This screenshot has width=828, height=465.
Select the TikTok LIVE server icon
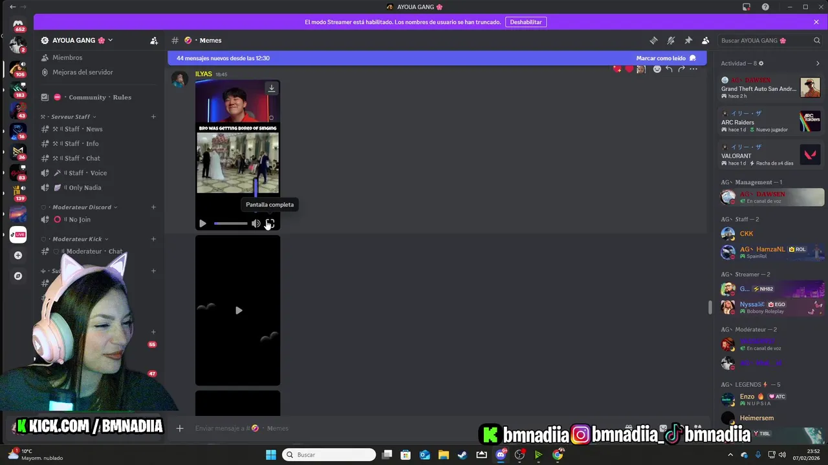18,234
